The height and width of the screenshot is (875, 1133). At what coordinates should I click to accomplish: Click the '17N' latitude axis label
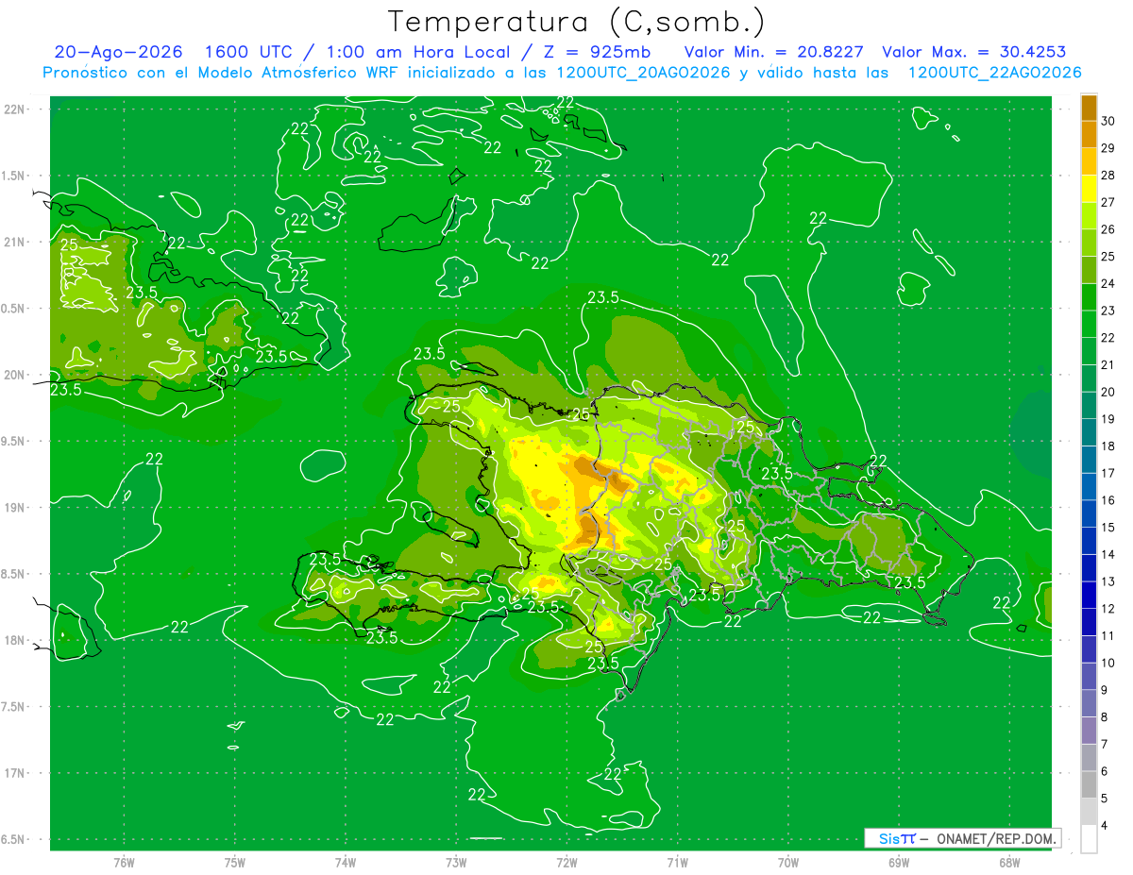(13, 773)
